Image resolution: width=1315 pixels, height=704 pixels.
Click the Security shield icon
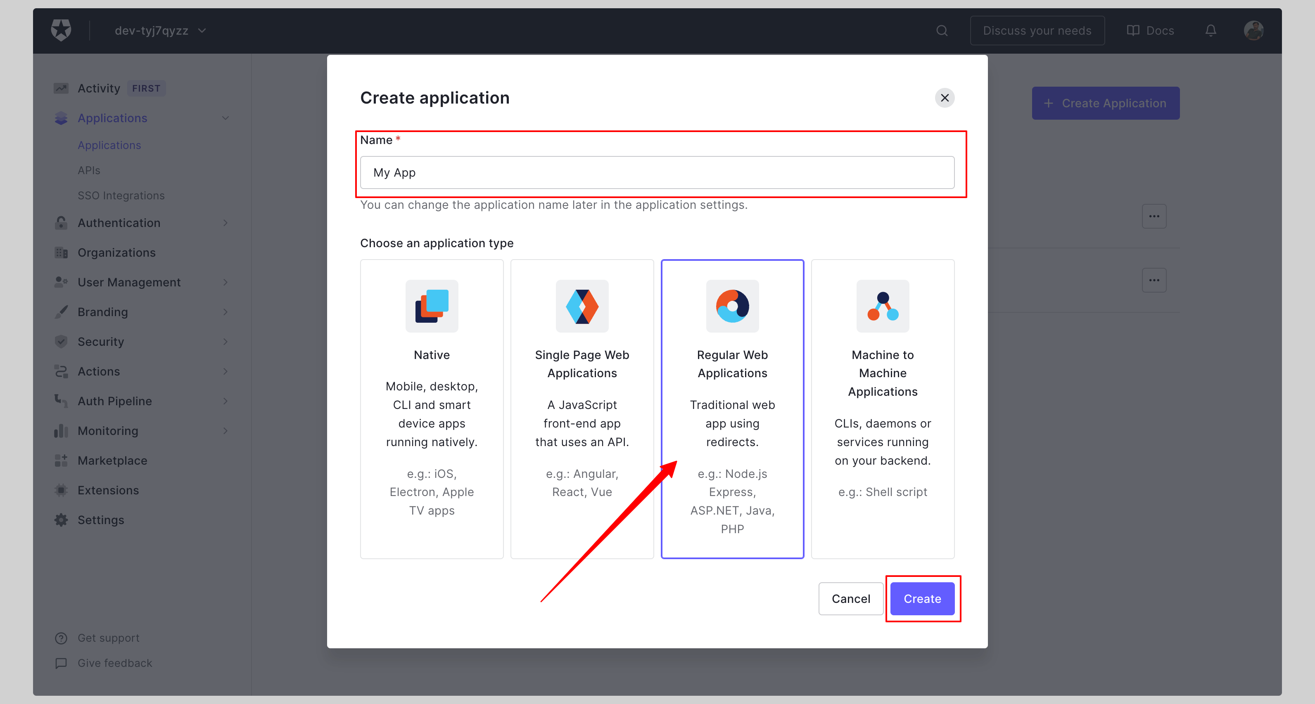click(x=61, y=341)
